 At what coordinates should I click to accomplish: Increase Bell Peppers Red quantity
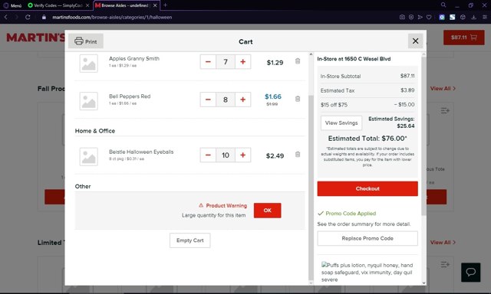[242, 100]
